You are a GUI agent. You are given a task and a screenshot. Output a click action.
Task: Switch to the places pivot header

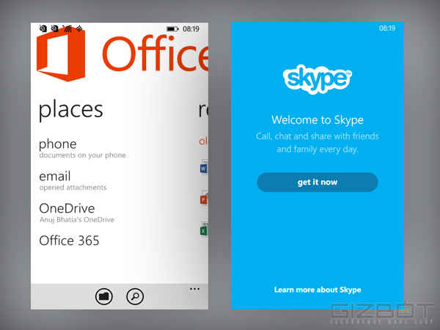pyautogui.click(x=71, y=110)
